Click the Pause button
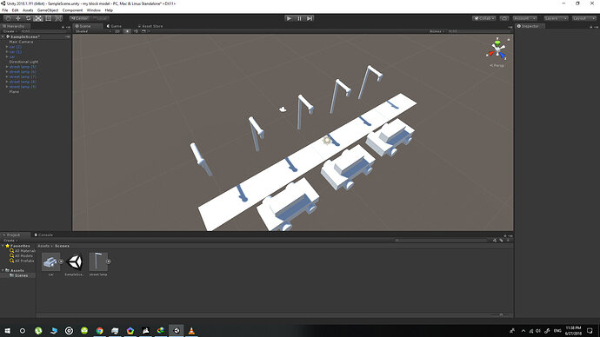 click(x=299, y=18)
